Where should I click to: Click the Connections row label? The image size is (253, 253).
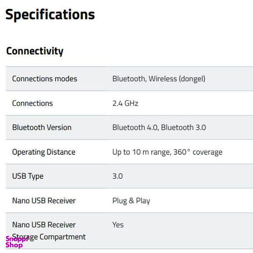click(33, 103)
